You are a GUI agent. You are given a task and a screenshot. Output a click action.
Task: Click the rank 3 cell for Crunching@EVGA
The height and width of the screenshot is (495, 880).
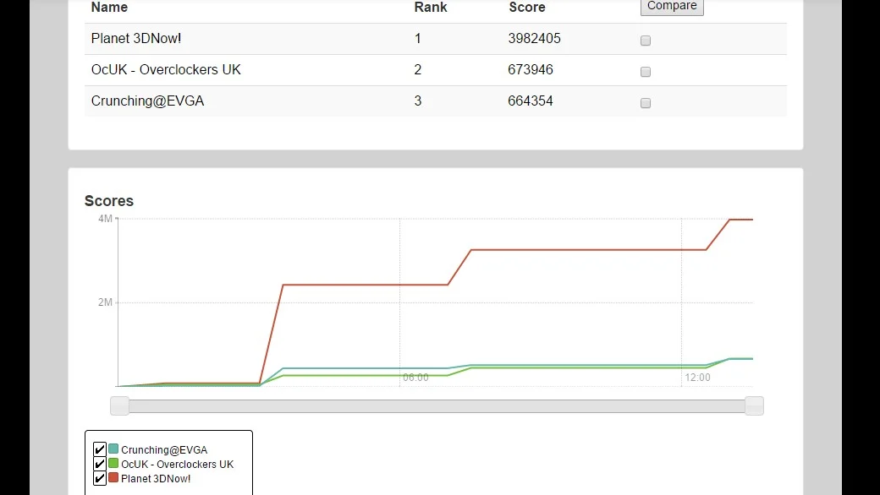[417, 101]
